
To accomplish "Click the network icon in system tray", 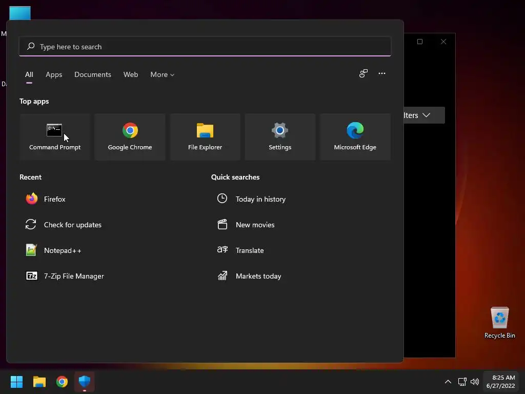I will pyautogui.click(x=462, y=382).
